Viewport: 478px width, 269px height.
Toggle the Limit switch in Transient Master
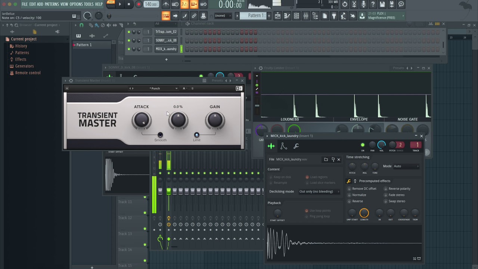[x=196, y=135]
